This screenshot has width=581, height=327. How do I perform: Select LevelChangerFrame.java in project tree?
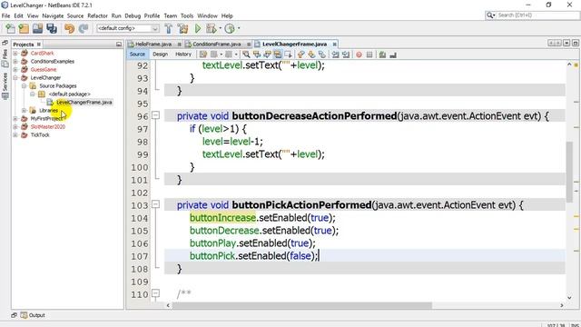pyautogui.click(x=84, y=102)
